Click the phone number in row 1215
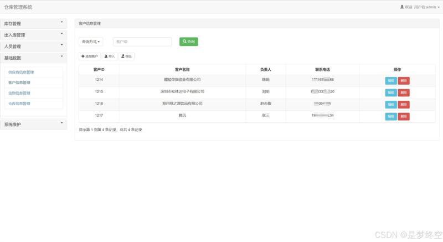443x242 pixels. coord(322,91)
